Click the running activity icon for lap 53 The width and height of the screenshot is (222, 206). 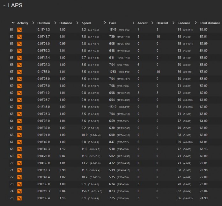pos(19,44)
